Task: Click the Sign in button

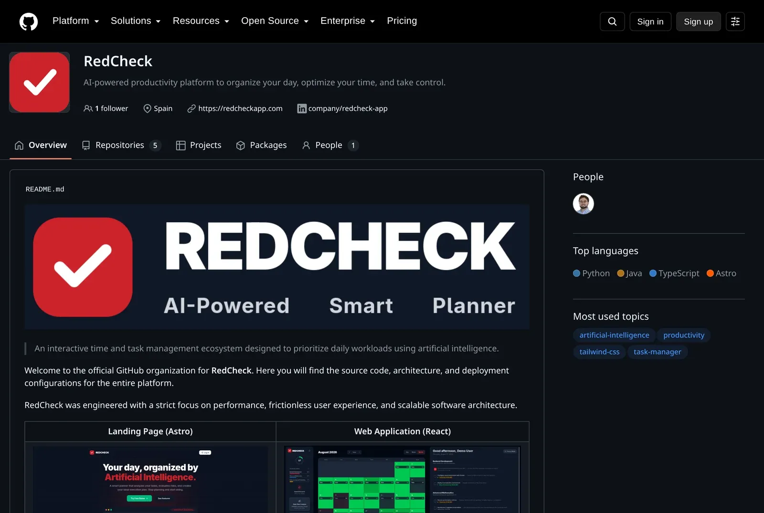Action: (x=650, y=21)
